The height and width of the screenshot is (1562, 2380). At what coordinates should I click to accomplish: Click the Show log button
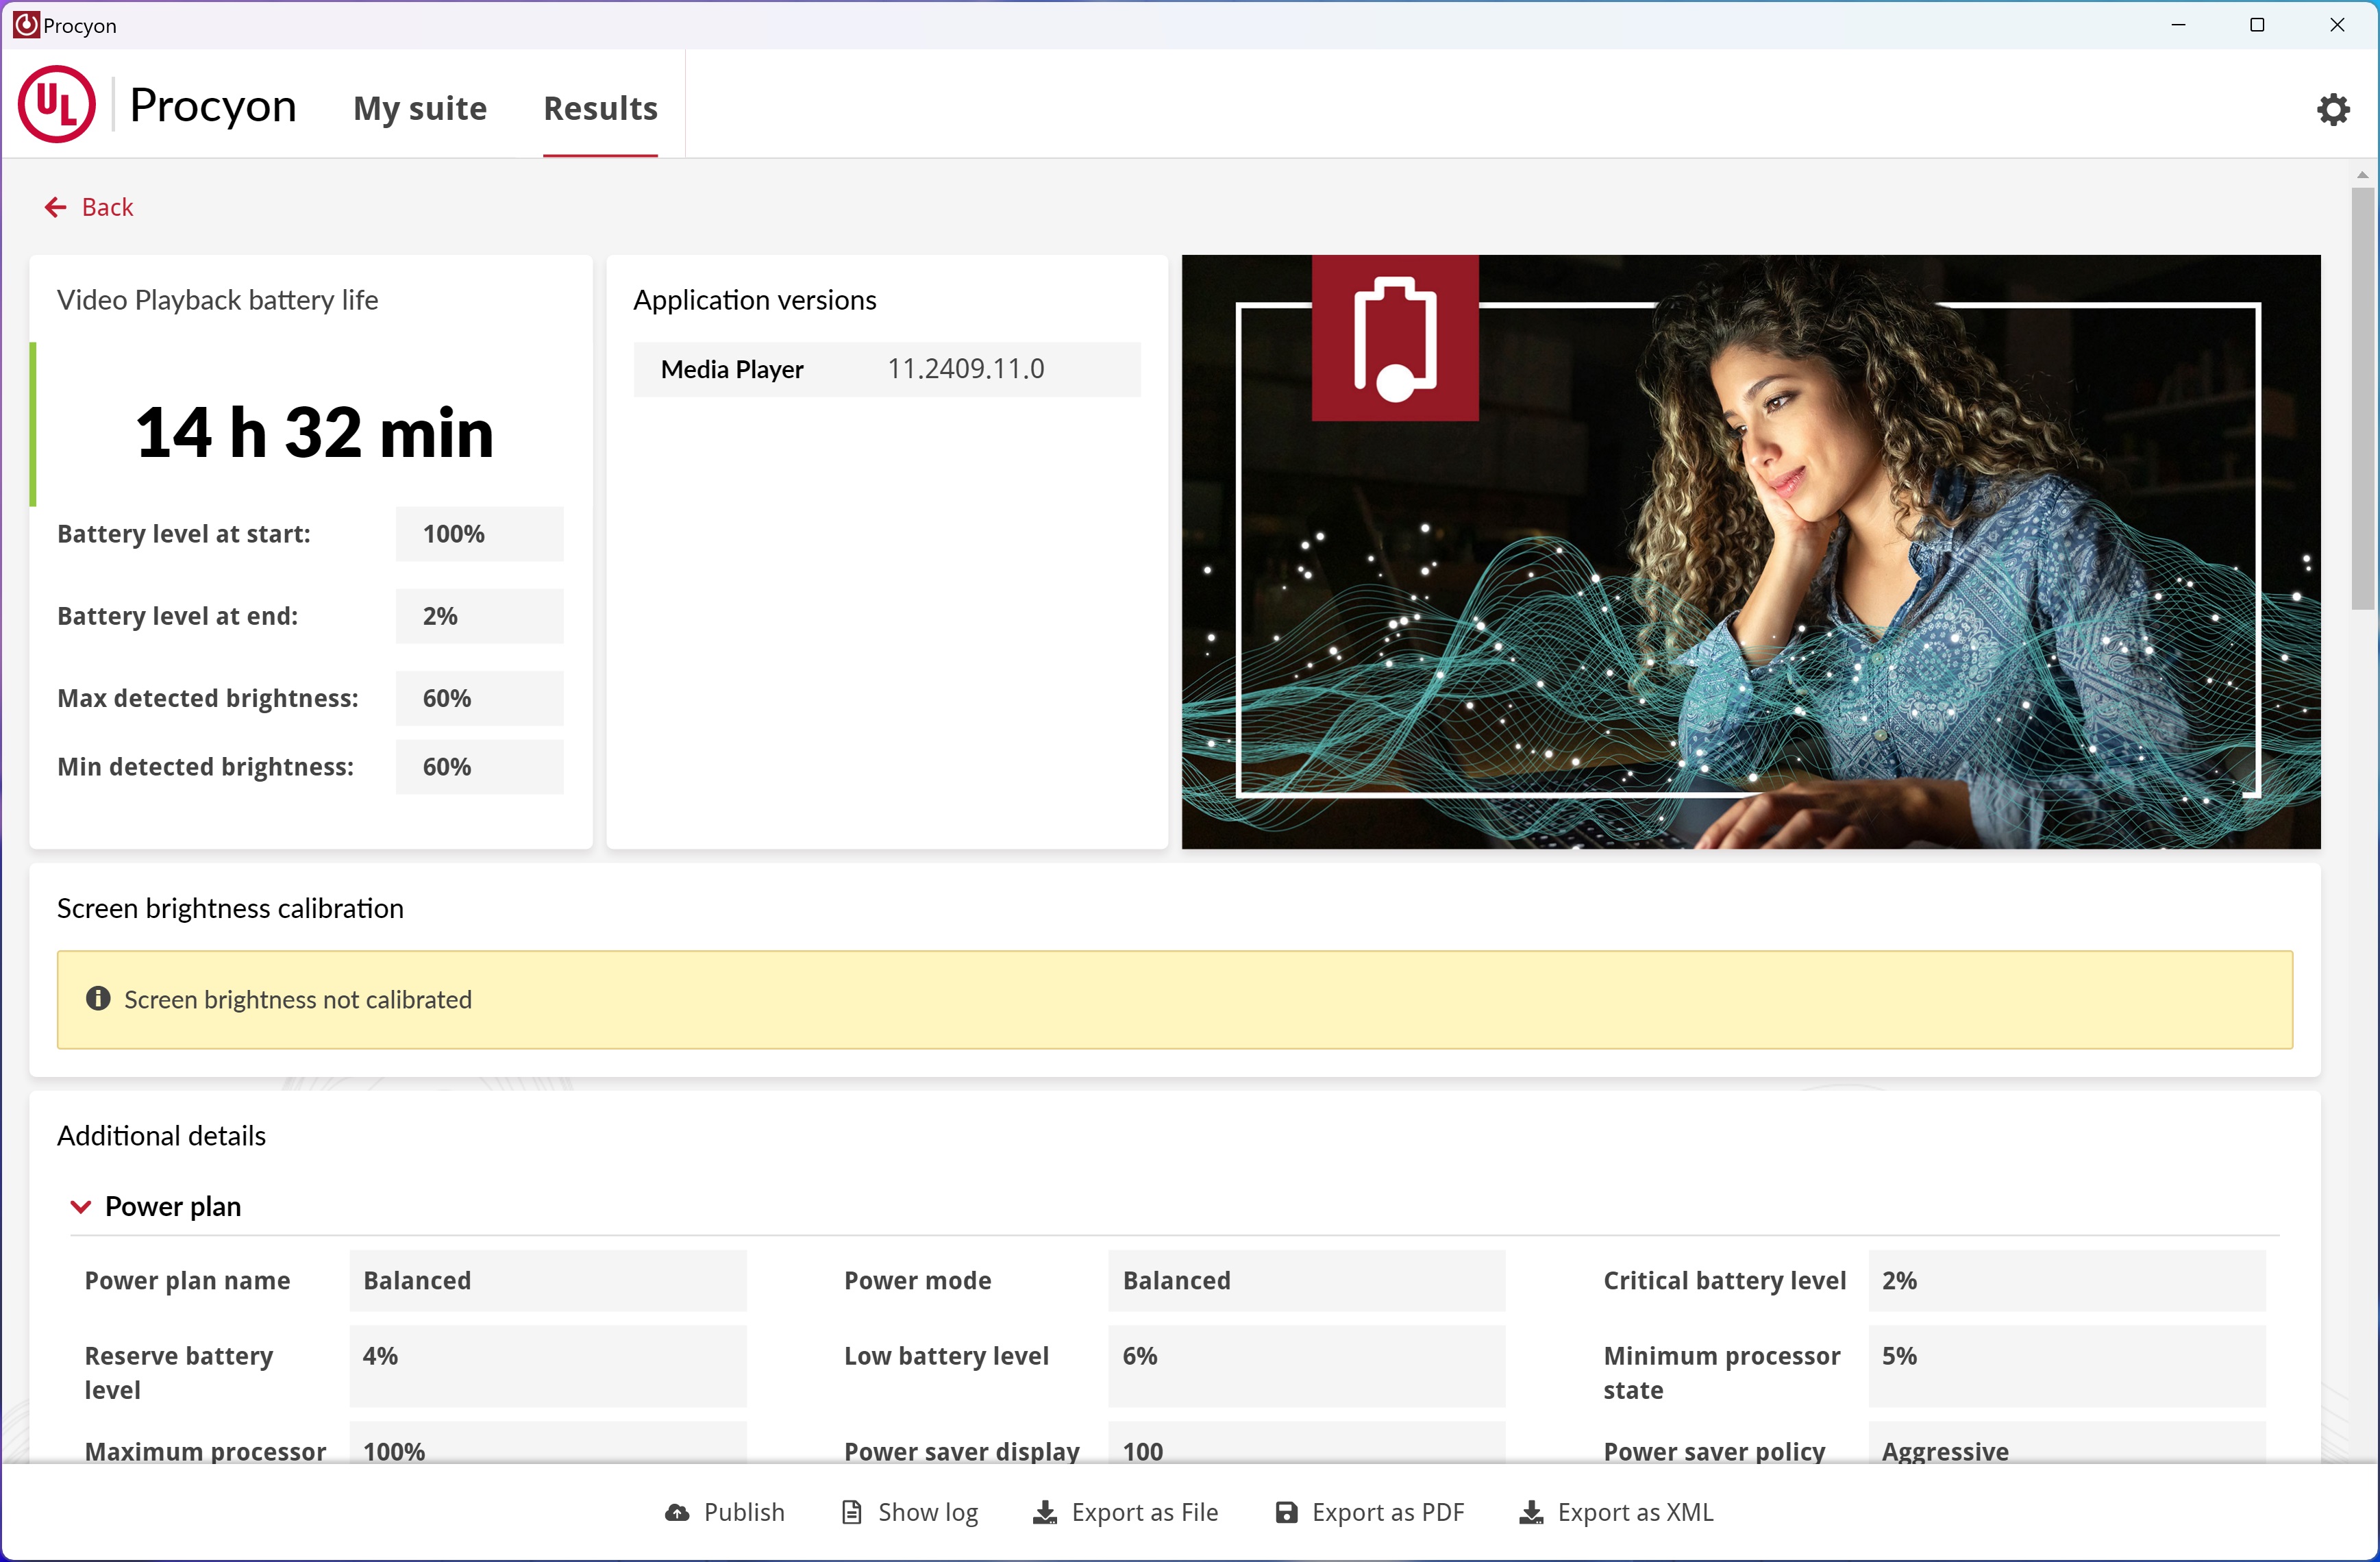[927, 1512]
